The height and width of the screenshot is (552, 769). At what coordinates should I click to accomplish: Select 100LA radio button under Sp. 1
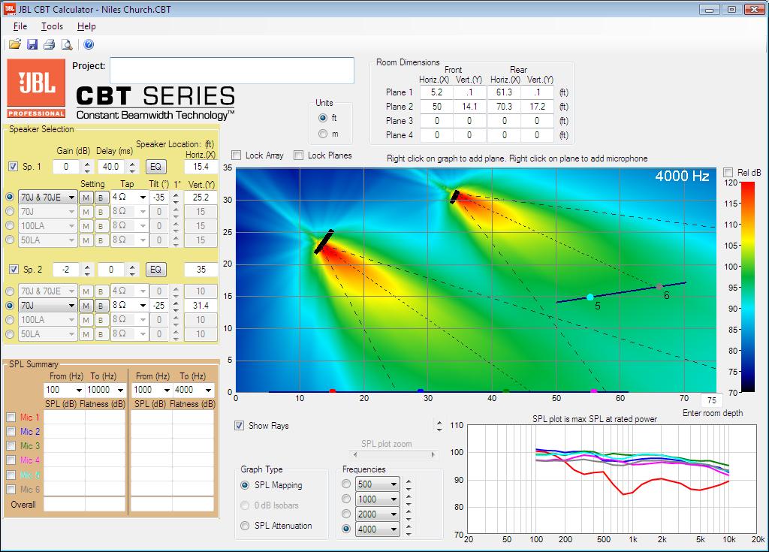point(9,225)
